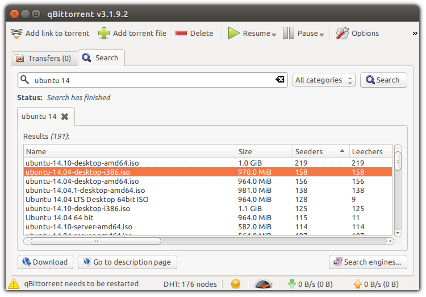The width and height of the screenshot is (426, 297).
Task: Expand the toolbar overflow chevron
Action: [415, 33]
